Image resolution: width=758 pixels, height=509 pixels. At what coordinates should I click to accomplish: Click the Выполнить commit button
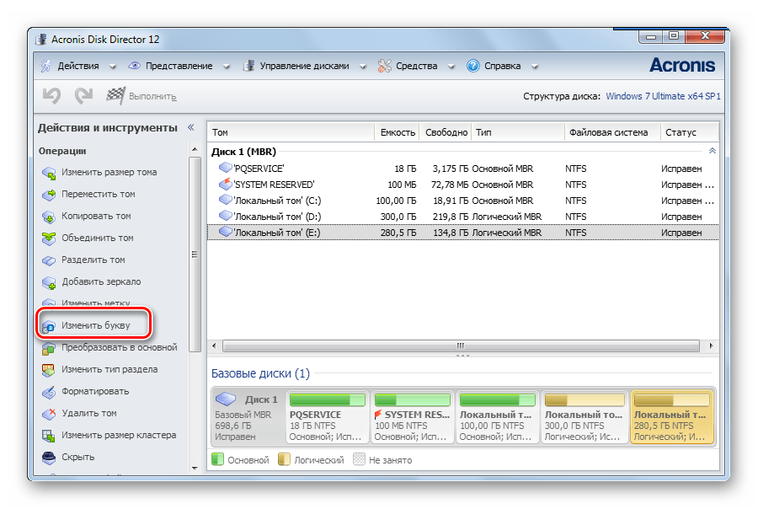[142, 97]
